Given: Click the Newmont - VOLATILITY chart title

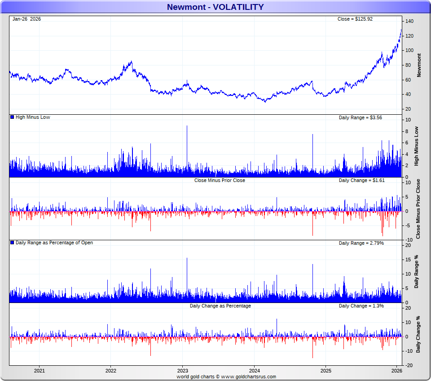Looking at the screenshot, I should tap(215, 7).
